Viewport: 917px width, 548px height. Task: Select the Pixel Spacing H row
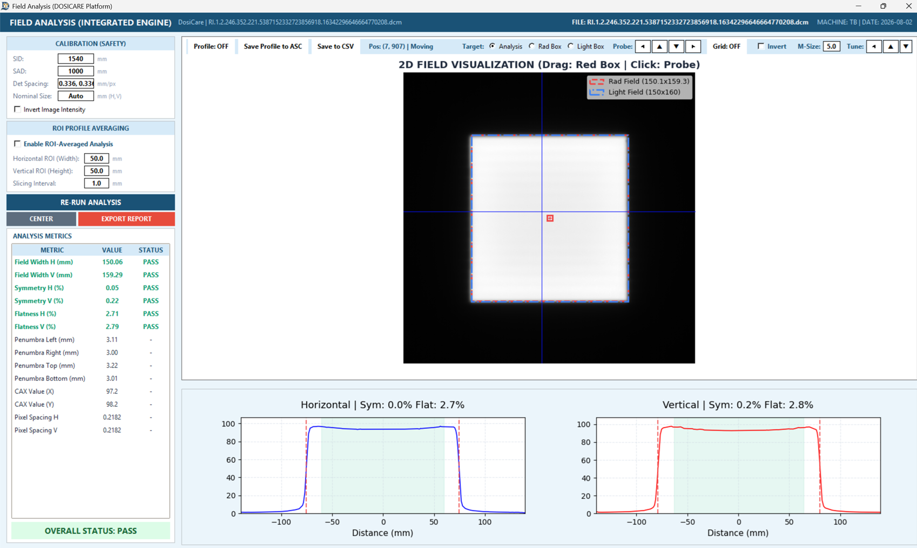pos(91,417)
